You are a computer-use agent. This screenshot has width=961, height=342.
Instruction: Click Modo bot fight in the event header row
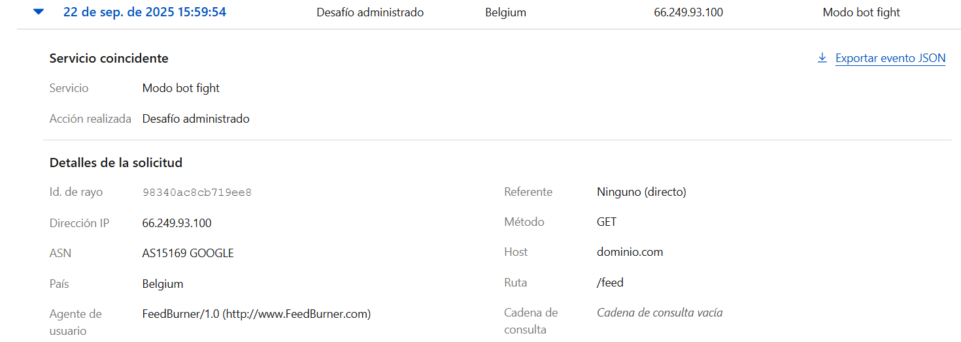tap(861, 12)
